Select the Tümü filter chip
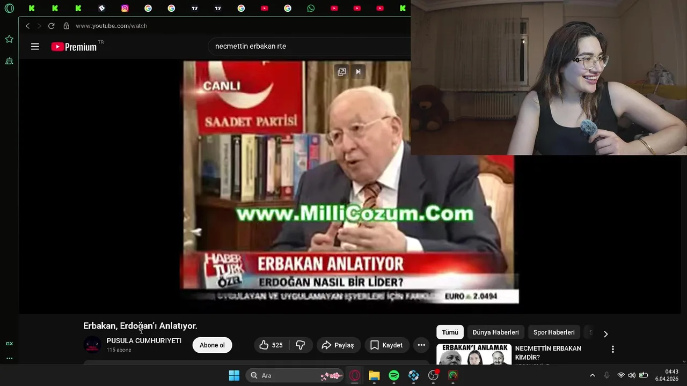687x386 pixels. (450, 332)
